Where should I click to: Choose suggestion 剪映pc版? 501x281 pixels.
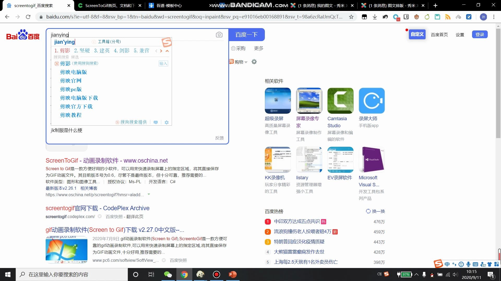[71, 89]
